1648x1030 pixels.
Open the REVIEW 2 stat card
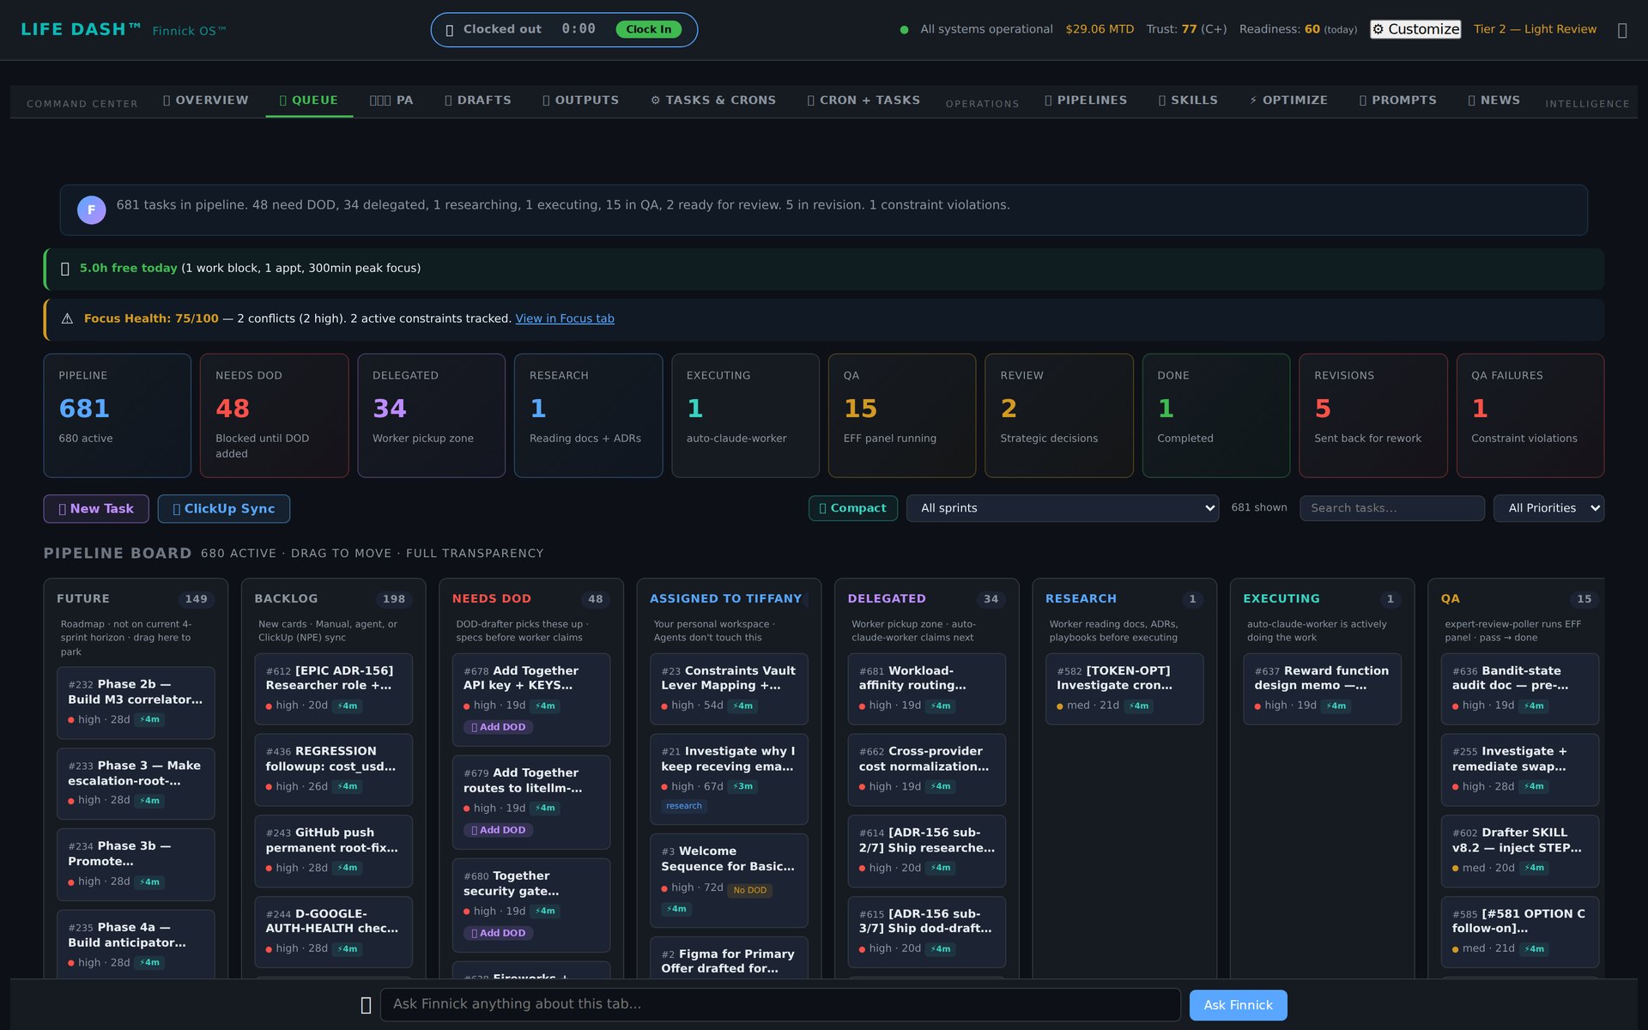click(x=1059, y=415)
